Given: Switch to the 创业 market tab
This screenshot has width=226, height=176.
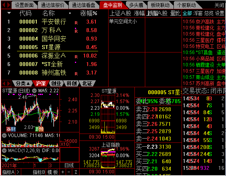Looking at the screenshot, I should (56, 83).
